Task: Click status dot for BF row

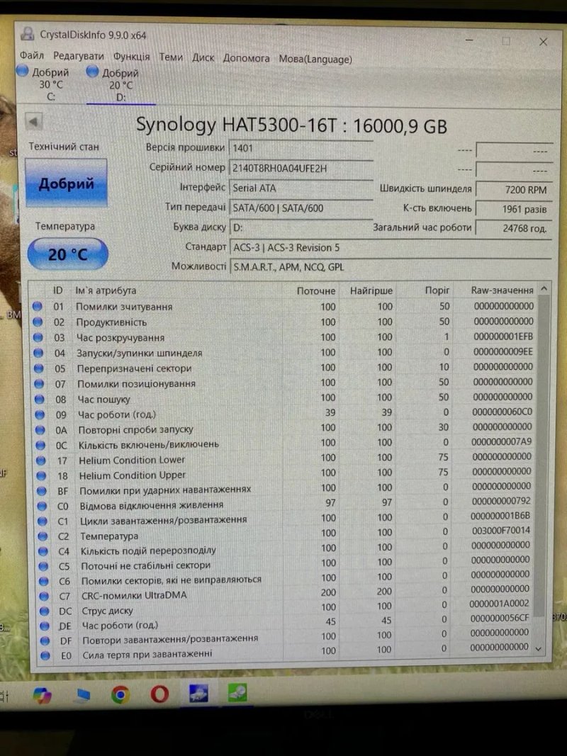Action: point(42,491)
